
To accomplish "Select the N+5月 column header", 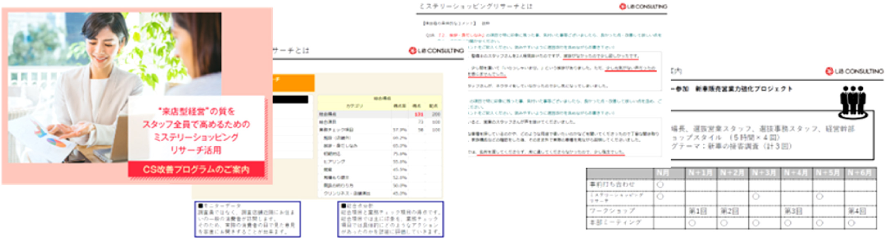I will click(x=828, y=173).
